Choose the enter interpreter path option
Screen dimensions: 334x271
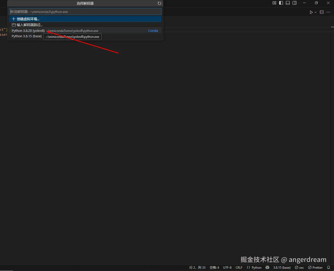click(x=85, y=25)
